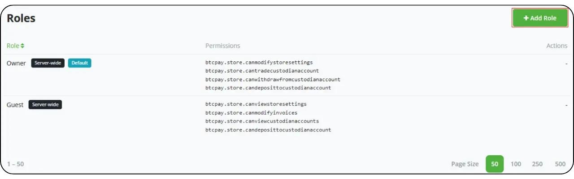Screen dimensions: 574x179
Task: Set page size to 50
Action: [495, 164]
